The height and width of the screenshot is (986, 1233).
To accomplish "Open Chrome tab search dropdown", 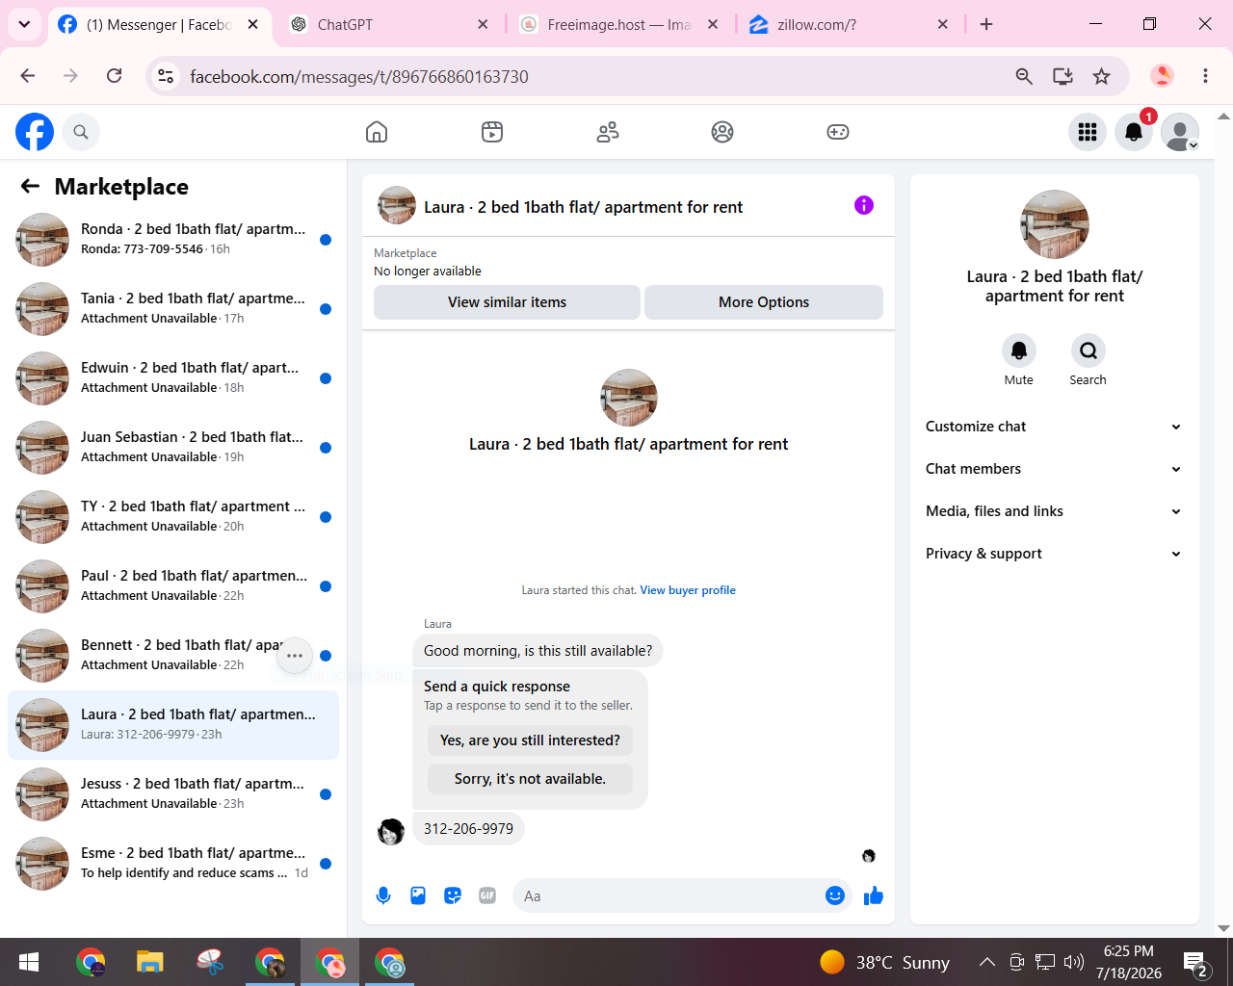I will click(x=24, y=24).
